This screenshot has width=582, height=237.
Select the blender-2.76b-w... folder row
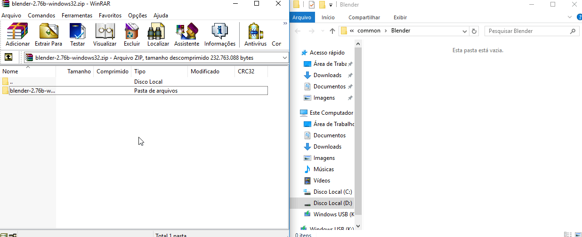pos(134,91)
